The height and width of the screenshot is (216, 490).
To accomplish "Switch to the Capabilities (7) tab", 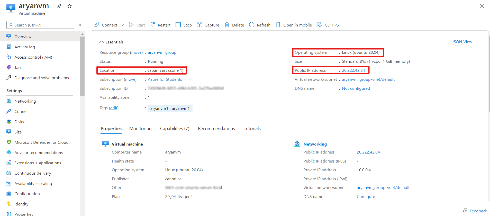I will (175, 129).
